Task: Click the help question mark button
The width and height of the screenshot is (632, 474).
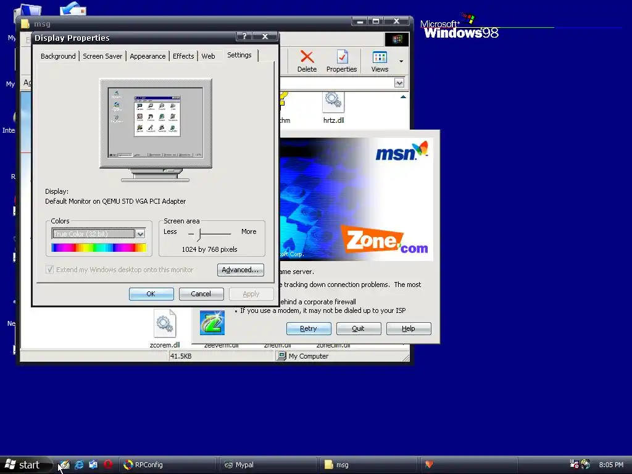Action: [x=244, y=36]
